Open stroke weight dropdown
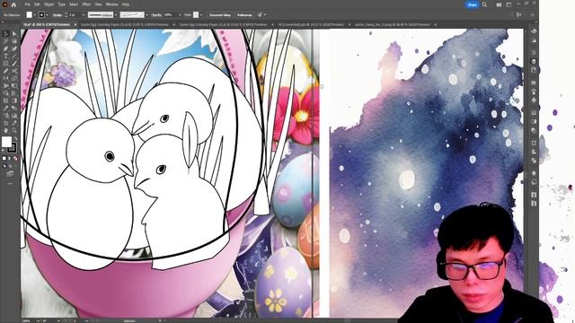The width and height of the screenshot is (575, 323). coord(84,15)
